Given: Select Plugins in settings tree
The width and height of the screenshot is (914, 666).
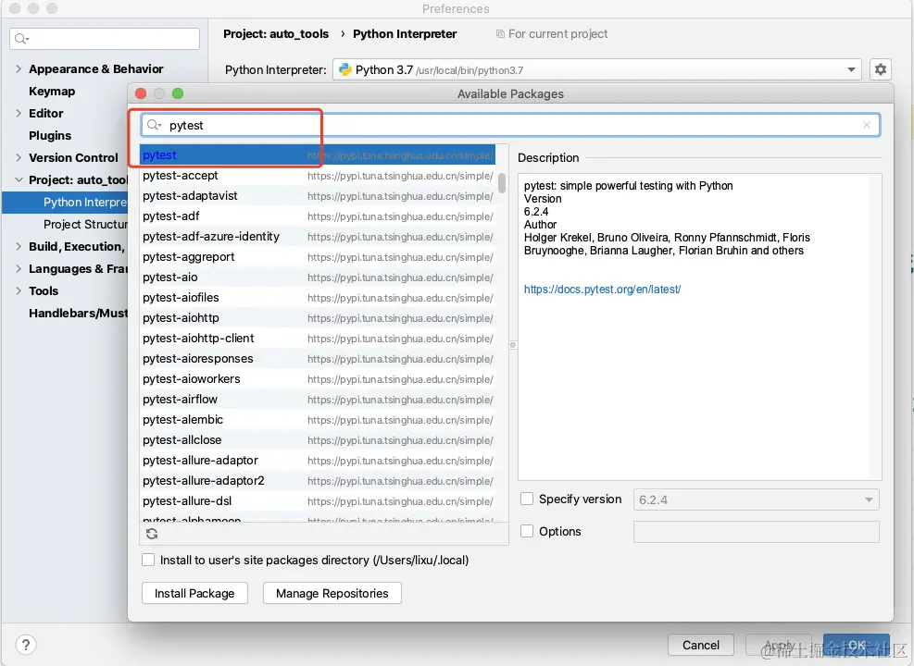Looking at the screenshot, I should (50, 136).
